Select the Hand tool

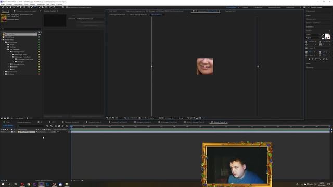coord(10,7)
